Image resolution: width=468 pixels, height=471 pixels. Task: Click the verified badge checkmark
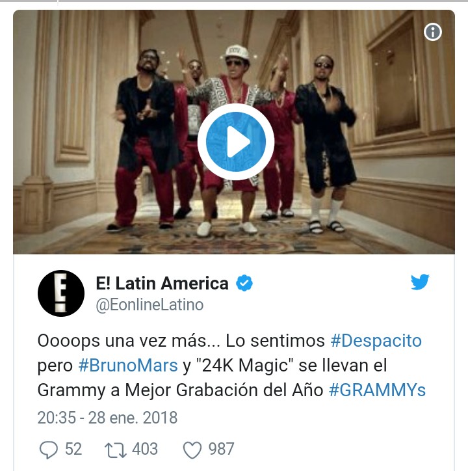point(244,283)
